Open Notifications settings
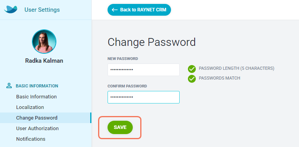This screenshot has width=299, height=147. point(31,139)
